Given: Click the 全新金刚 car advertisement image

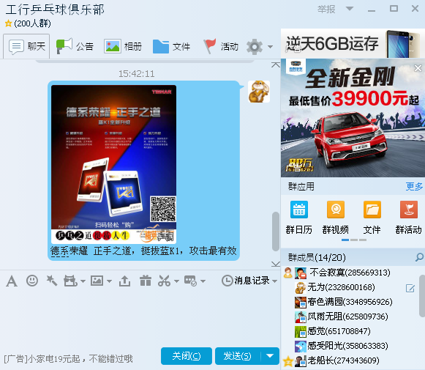Looking at the screenshot, I should (x=353, y=118).
